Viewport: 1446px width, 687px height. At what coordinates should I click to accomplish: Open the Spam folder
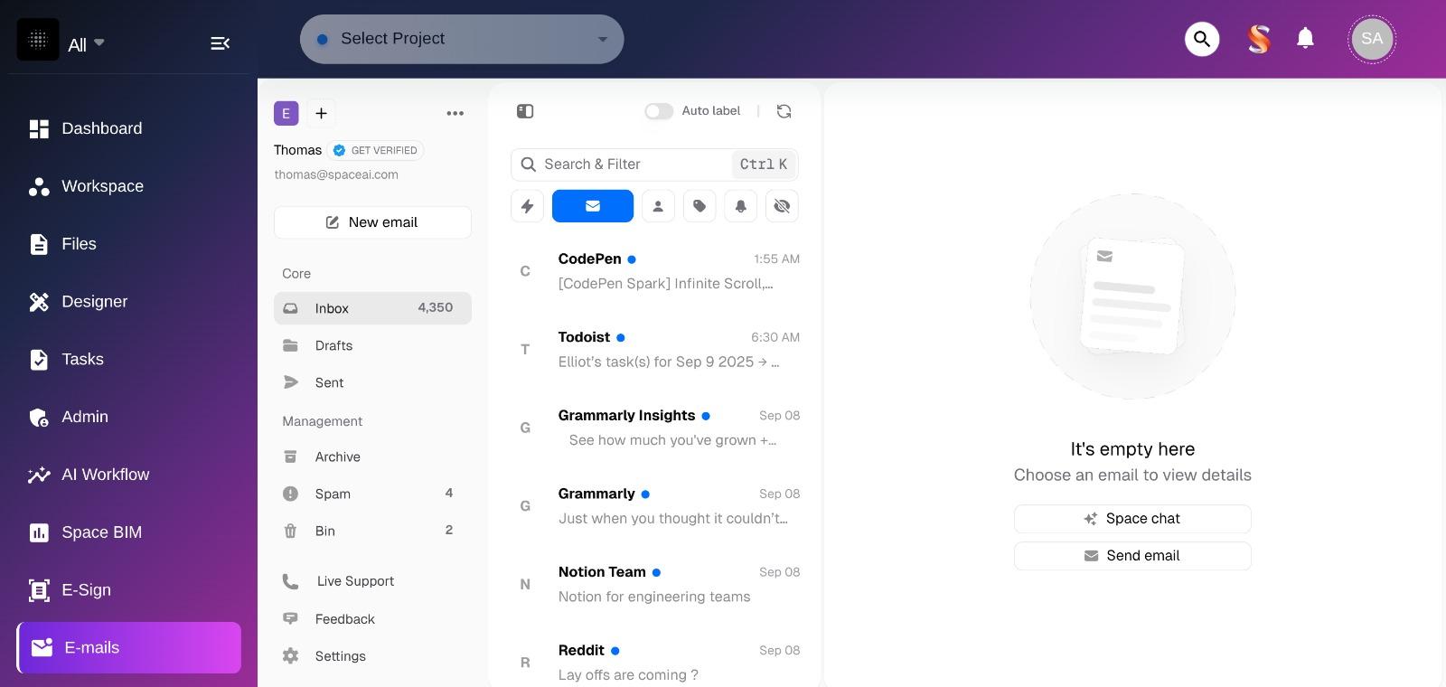(x=333, y=494)
